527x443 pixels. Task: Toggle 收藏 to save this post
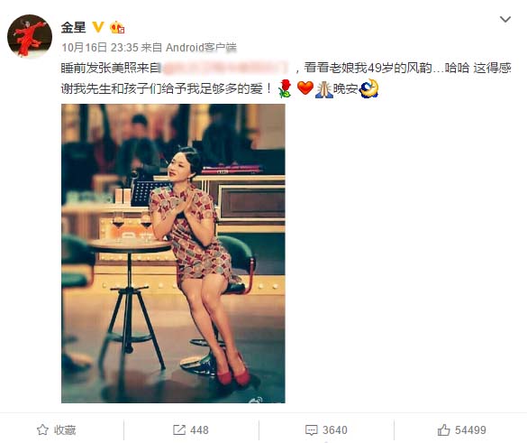click(56, 429)
